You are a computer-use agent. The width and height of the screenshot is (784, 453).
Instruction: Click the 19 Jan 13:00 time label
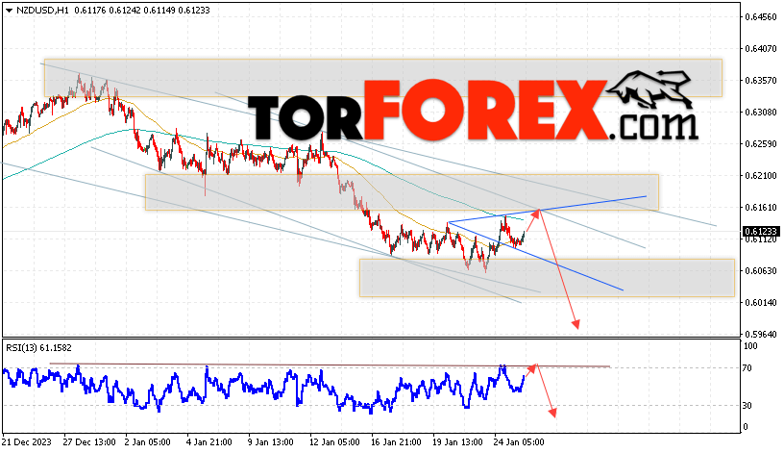457,442
